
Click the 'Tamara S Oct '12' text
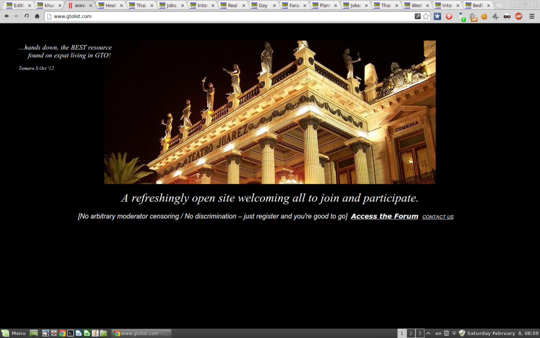36,69
